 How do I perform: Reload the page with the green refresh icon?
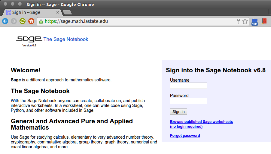tap(23, 21)
